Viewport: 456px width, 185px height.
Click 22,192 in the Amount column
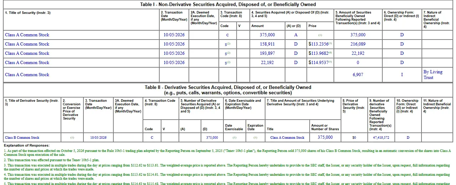coord(267,63)
